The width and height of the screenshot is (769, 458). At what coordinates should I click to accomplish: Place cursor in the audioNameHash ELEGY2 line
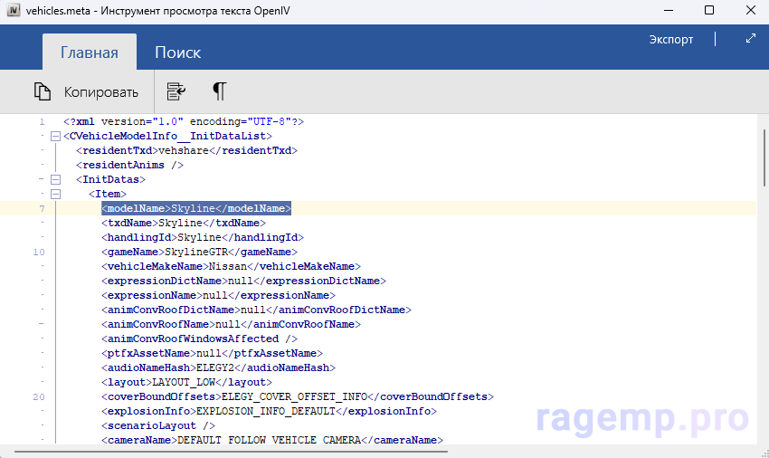pos(218,367)
